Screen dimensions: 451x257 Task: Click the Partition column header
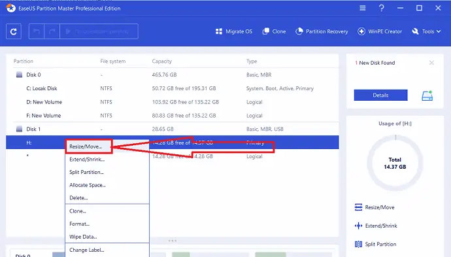click(24, 61)
